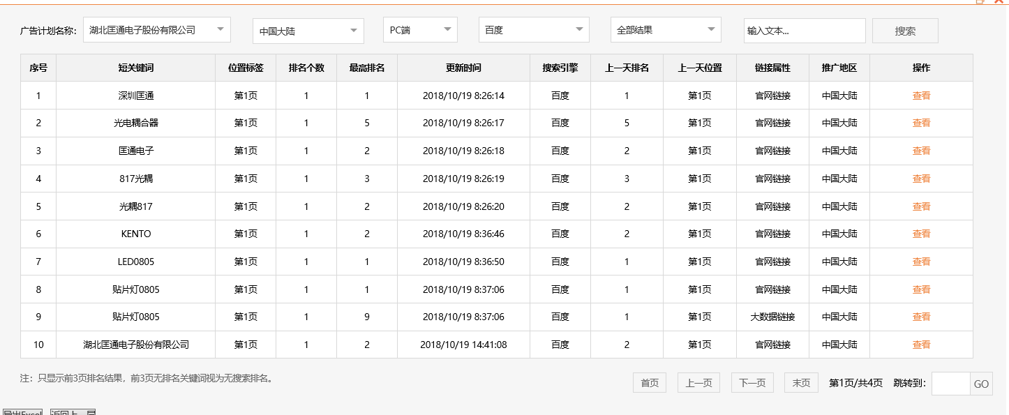Screen dimensions: 1009x415
Task: Open the PC端 device dropdown
Action: [419, 29]
